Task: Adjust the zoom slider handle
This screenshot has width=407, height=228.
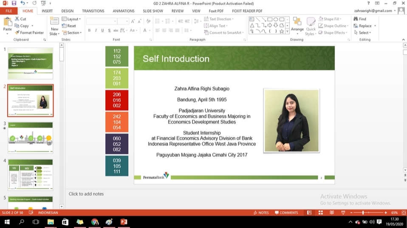Action: (x=363, y=212)
